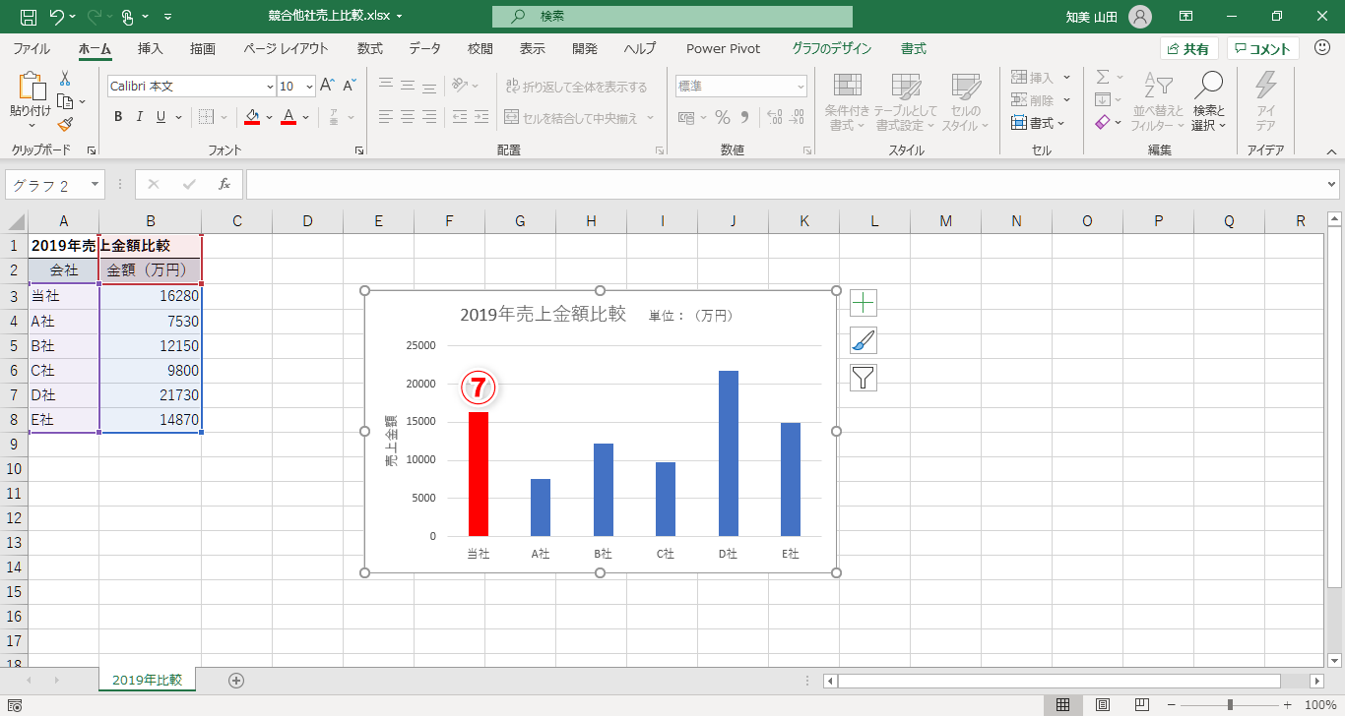The image size is (1345, 716).
Task: Switch to the グラフのデザイン tab
Action: [832, 48]
